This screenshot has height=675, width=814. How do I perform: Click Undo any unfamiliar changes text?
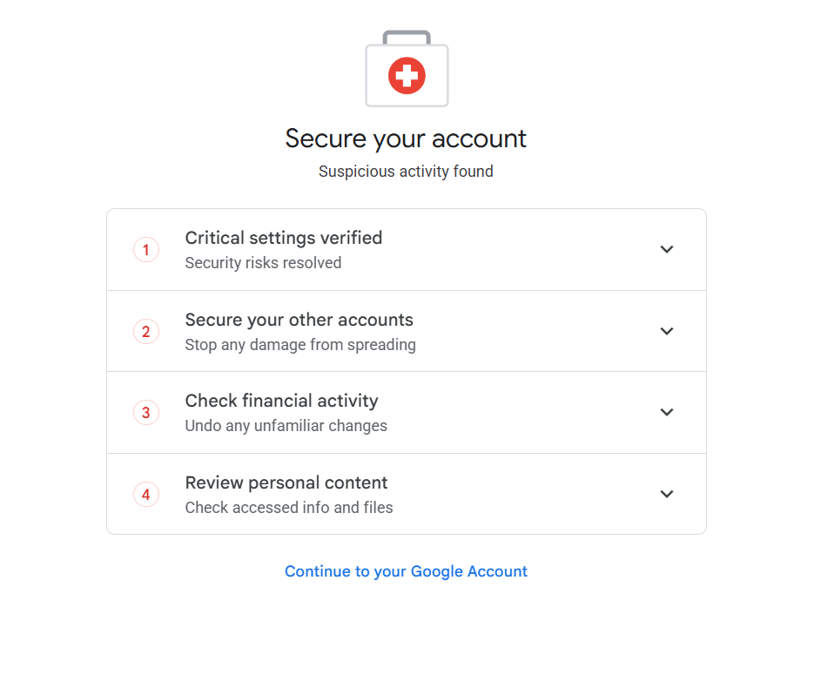[286, 426]
